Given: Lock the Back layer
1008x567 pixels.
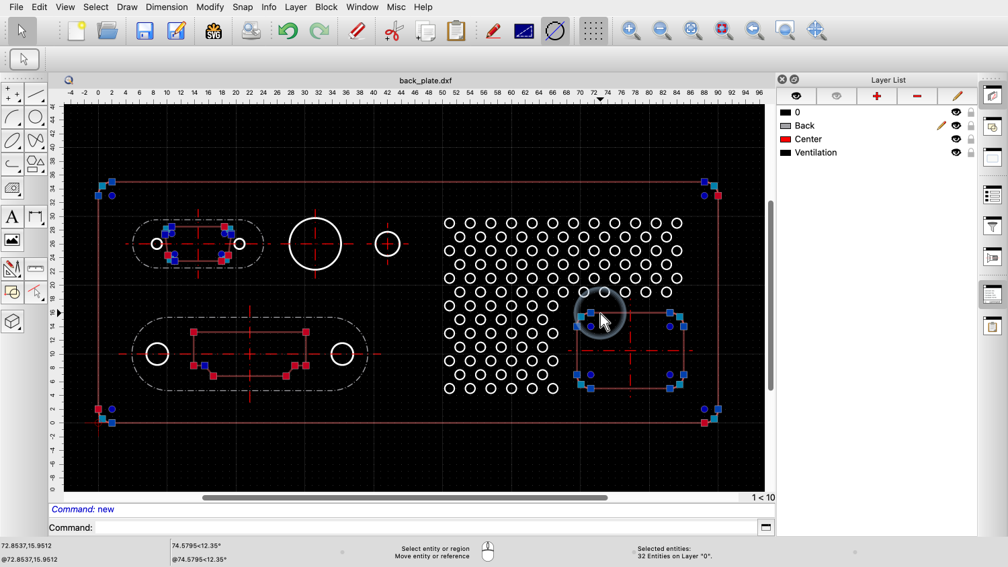Looking at the screenshot, I should [971, 126].
